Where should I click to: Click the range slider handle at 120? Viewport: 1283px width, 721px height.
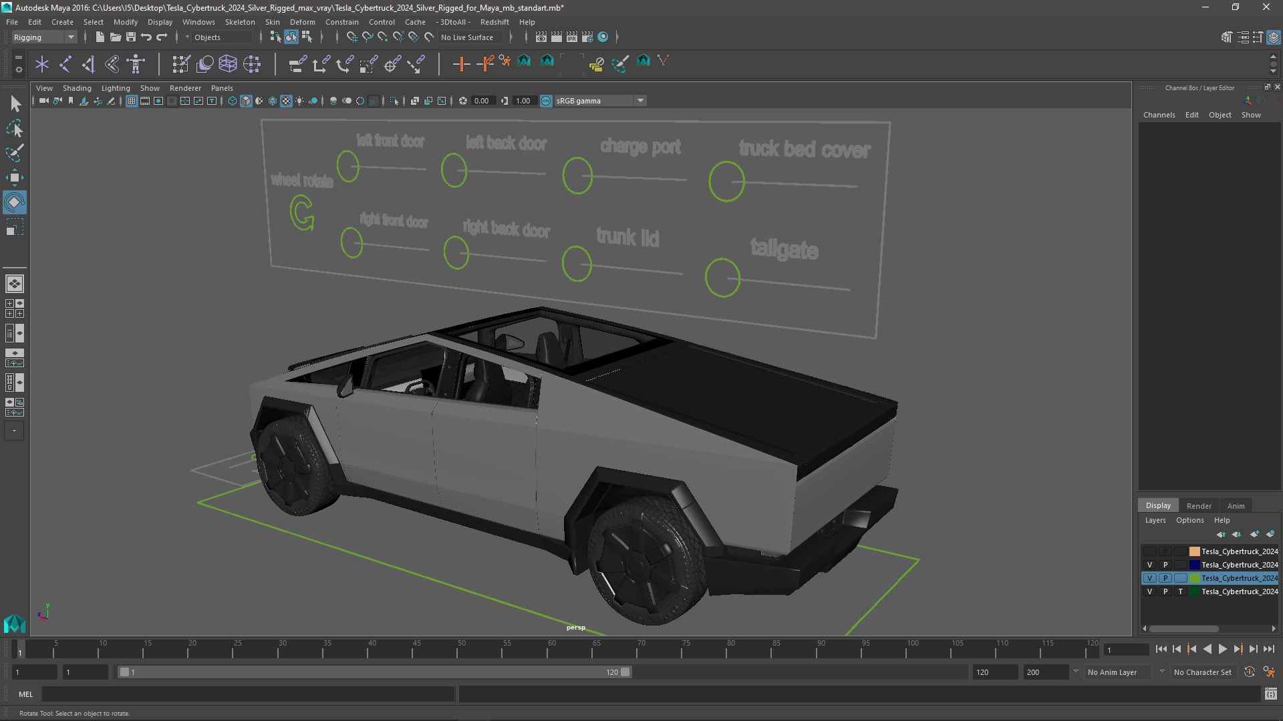click(625, 672)
